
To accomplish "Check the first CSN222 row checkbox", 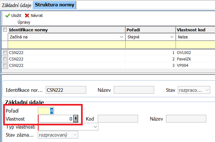I will pyautogui.click(x=5, y=52).
